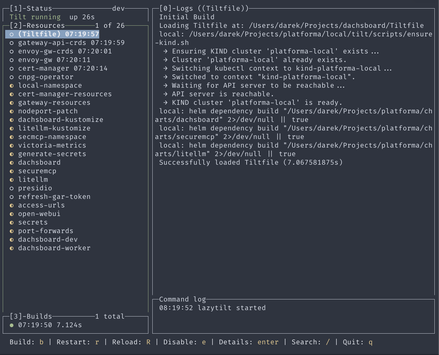Click the status circle icon beside gateway-api-crds
Screen dimensions: 439x355
pos(12,43)
